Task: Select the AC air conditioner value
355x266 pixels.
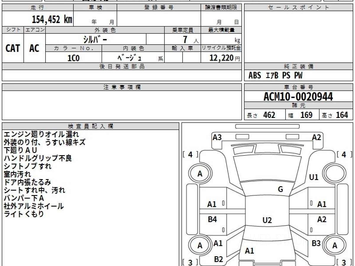Action: pos(35,48)
